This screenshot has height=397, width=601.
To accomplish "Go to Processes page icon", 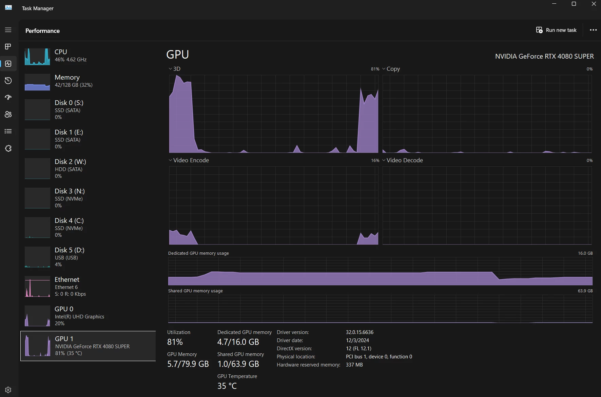I will [8, 46].
